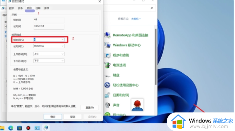Image resolution: width=235 pixels, height=131 pixels.
Task: Open the Sound speaker icon
Action: [x=107, y=105]
